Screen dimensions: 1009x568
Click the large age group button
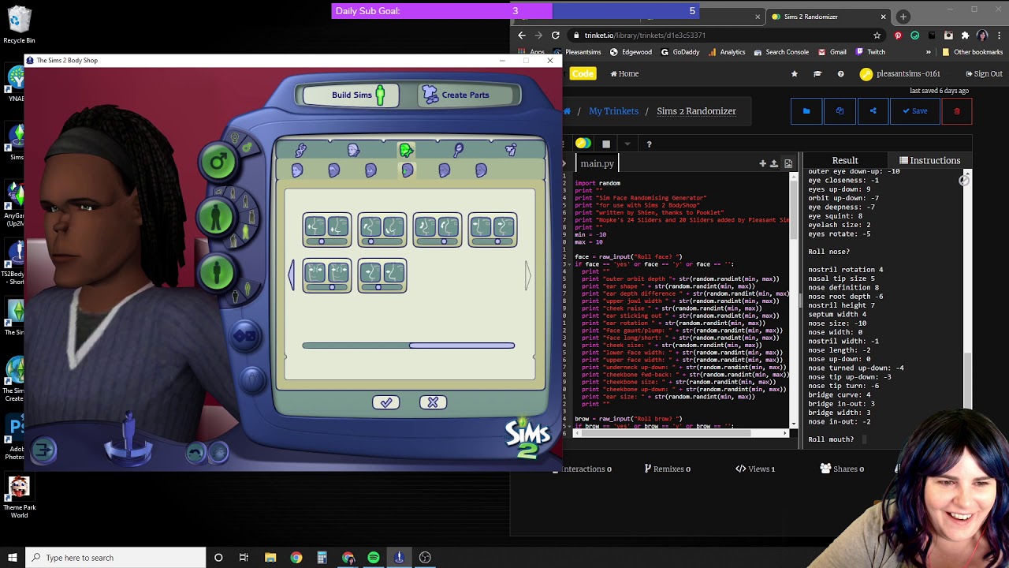pos(218,217)
